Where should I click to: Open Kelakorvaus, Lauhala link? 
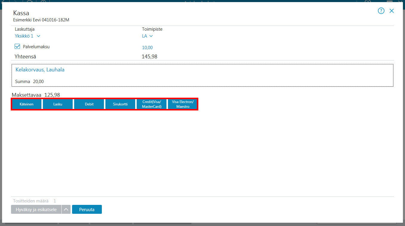(x=40, y=70)
